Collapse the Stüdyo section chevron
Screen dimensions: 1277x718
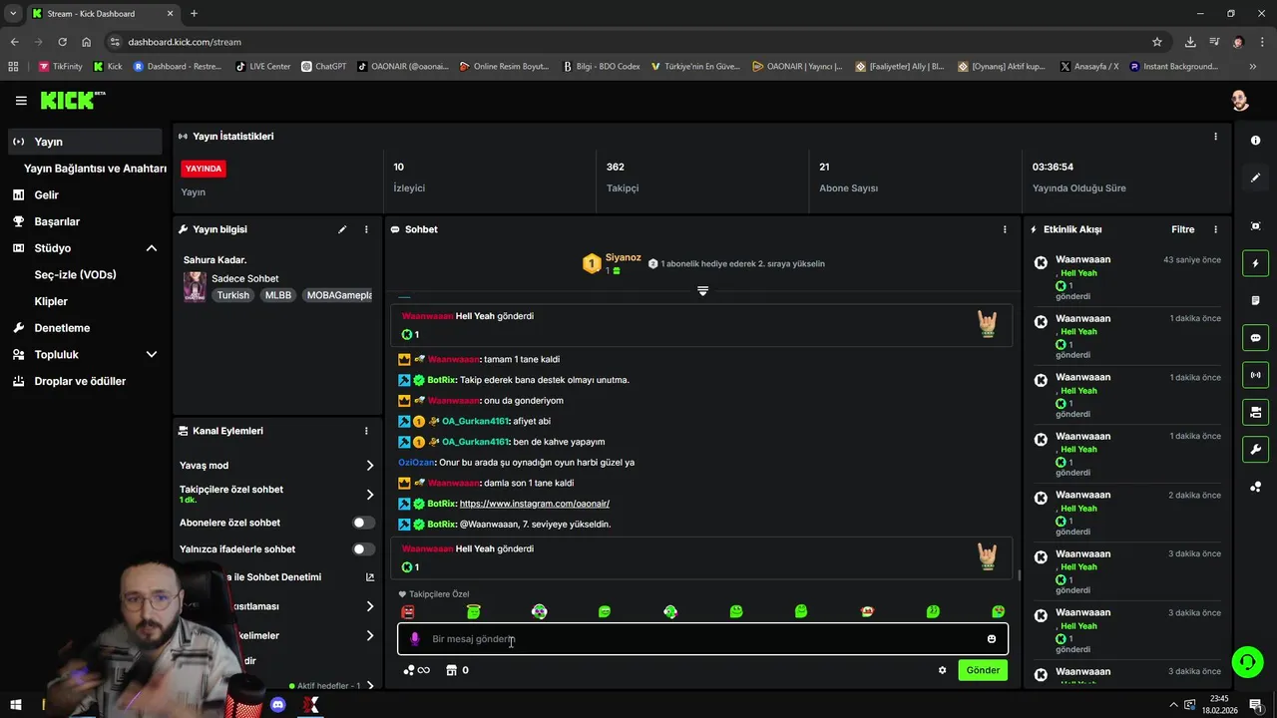[152, 248]
